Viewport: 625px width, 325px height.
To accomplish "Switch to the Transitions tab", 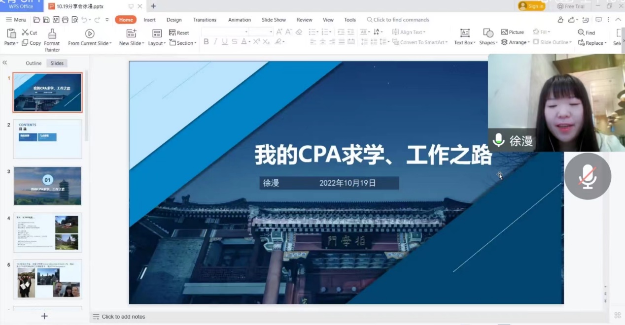I will pyautogui.click(x=205, y=20).
